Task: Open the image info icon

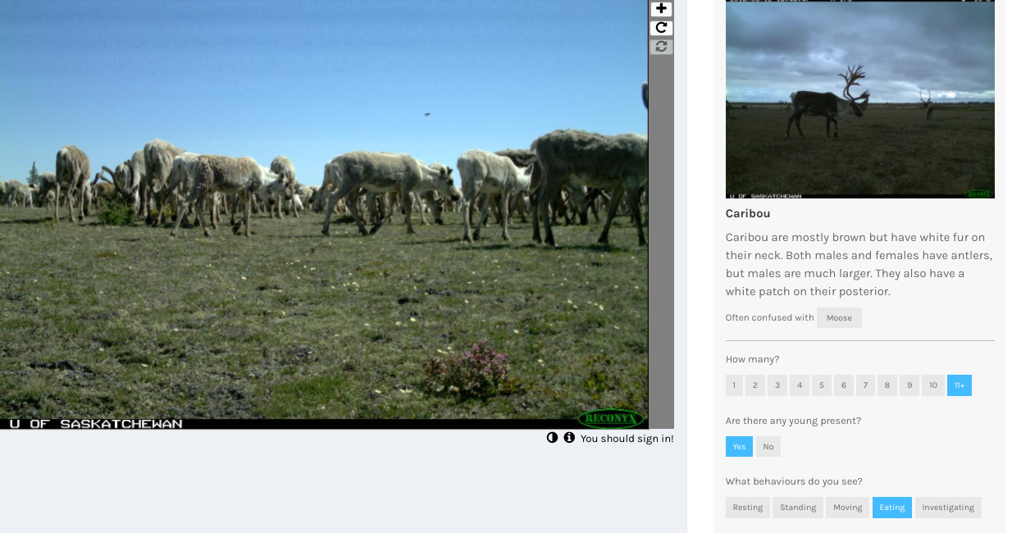Action: pyautogui.click(x=569, y=438)
